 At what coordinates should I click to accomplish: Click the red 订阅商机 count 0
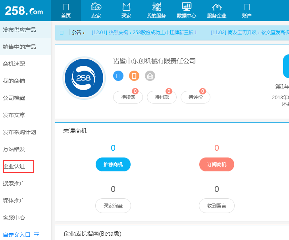coord(217,148)
